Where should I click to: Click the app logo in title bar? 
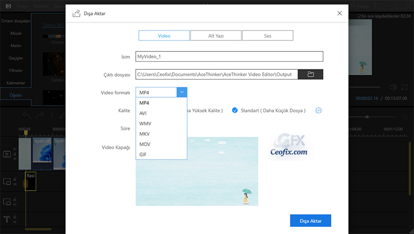click(x=8, y=6)
